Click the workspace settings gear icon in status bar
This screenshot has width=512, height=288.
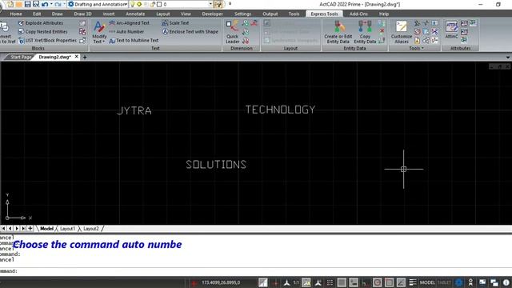click(458, 282)
